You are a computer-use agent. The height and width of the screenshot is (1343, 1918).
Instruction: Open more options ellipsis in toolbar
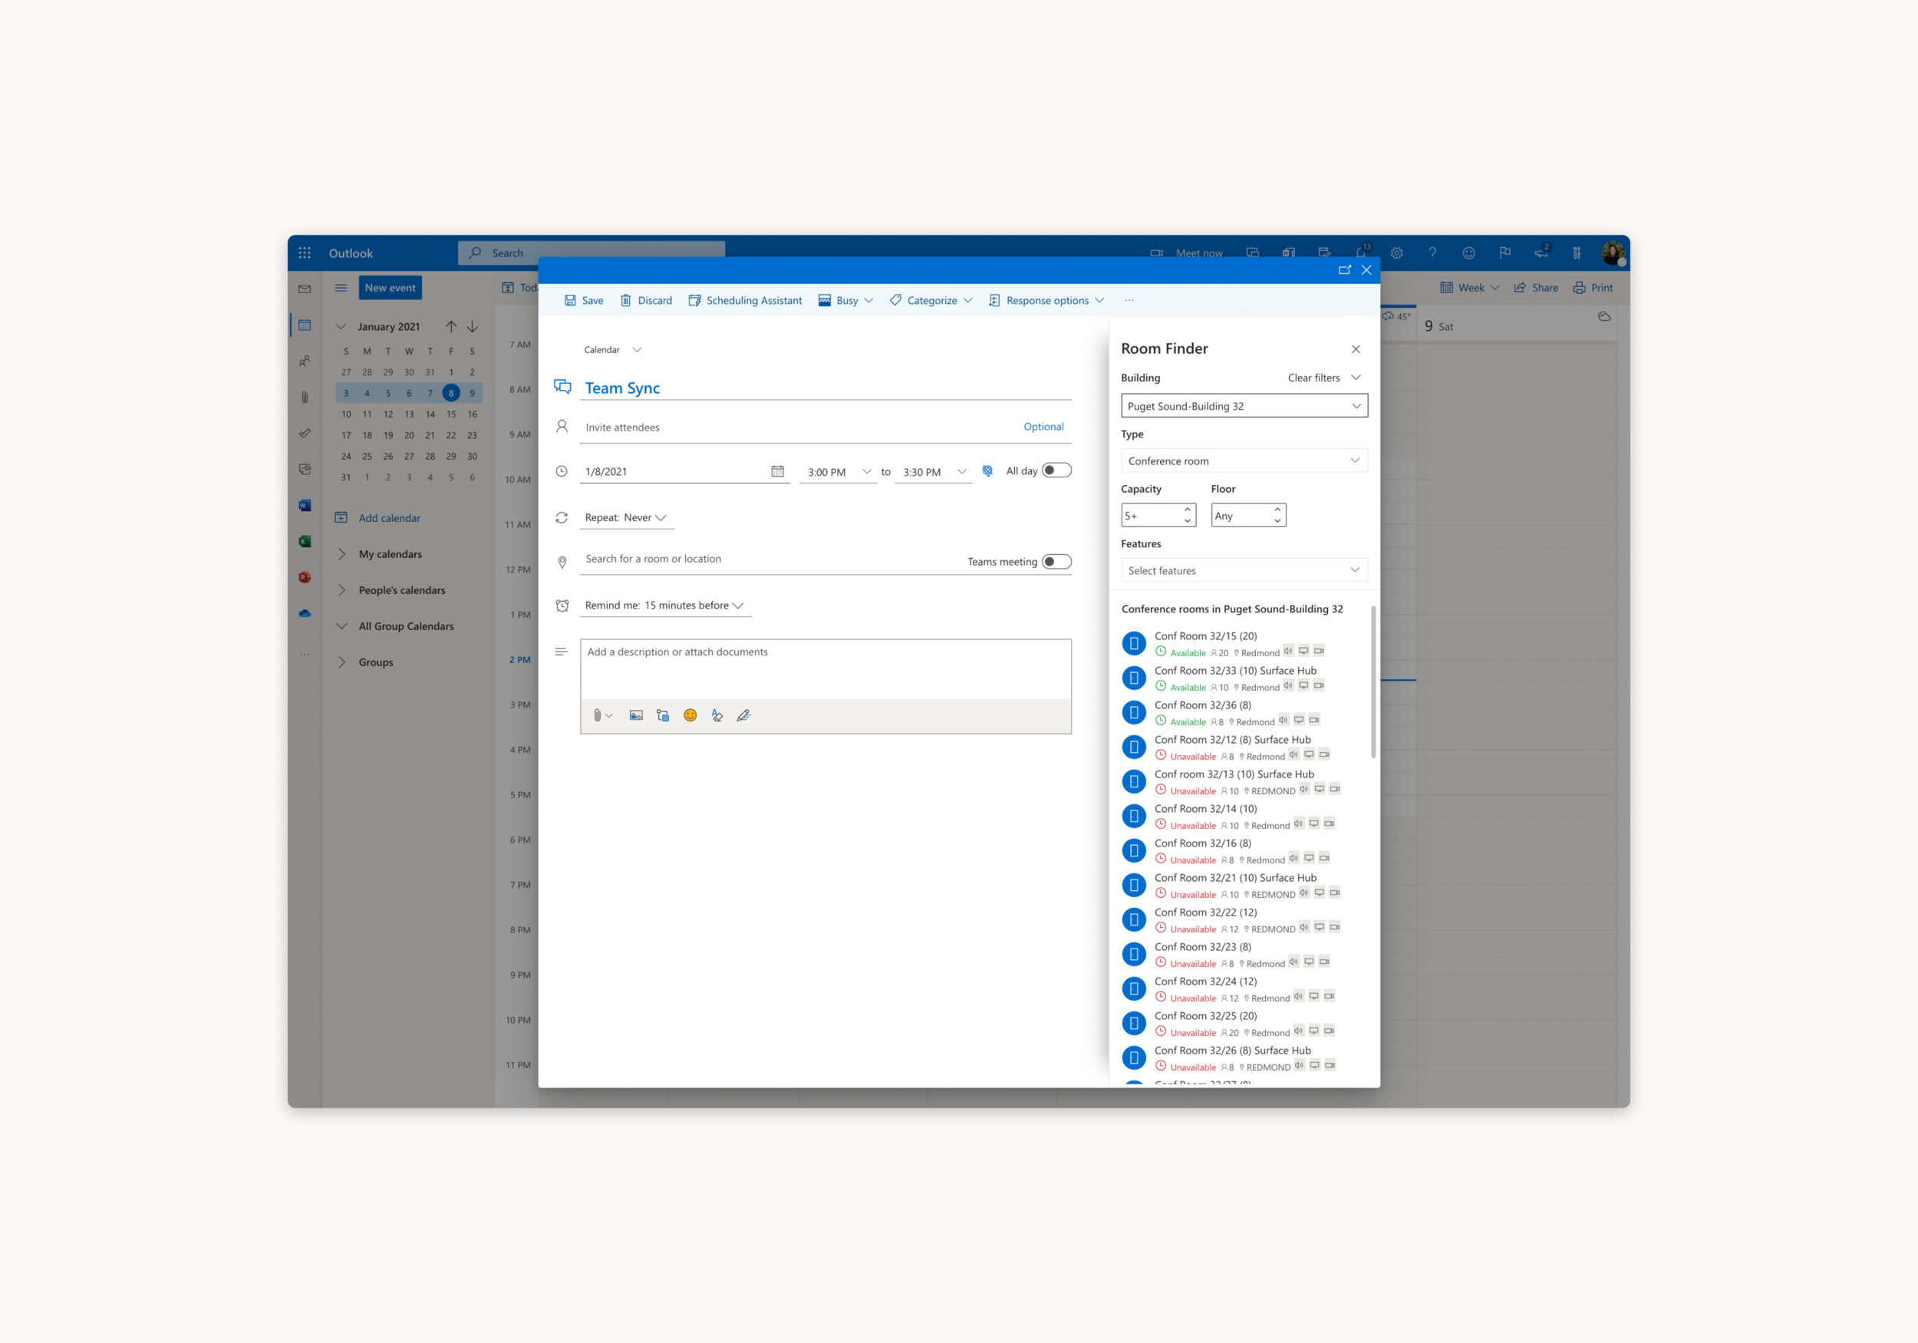click(x=1129, y=300)
